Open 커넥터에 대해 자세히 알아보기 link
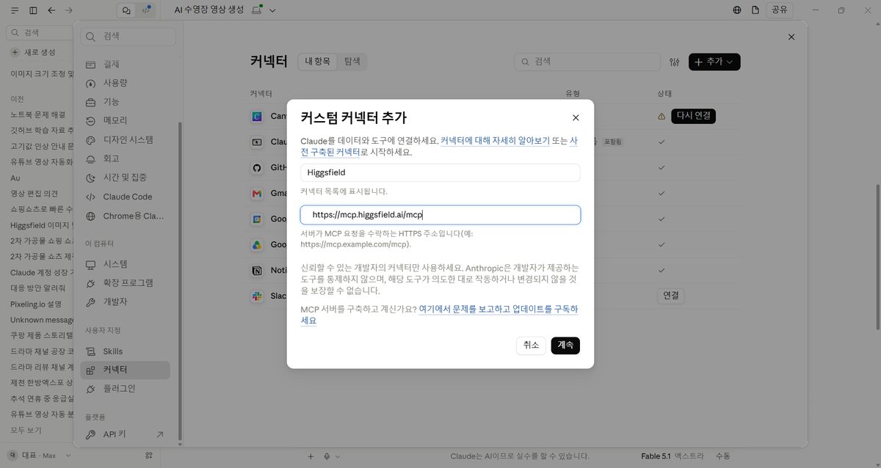The height and width of the screenshot is (468, 881). (495, 140)
